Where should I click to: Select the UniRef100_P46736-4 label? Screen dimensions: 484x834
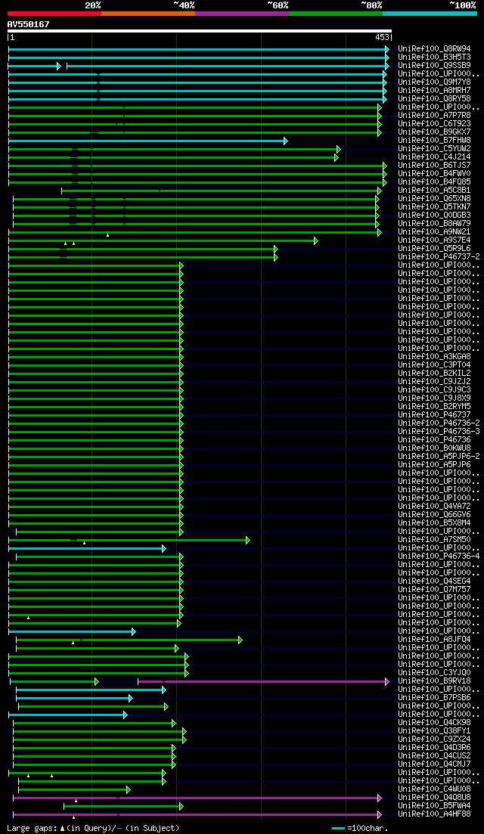439,557
